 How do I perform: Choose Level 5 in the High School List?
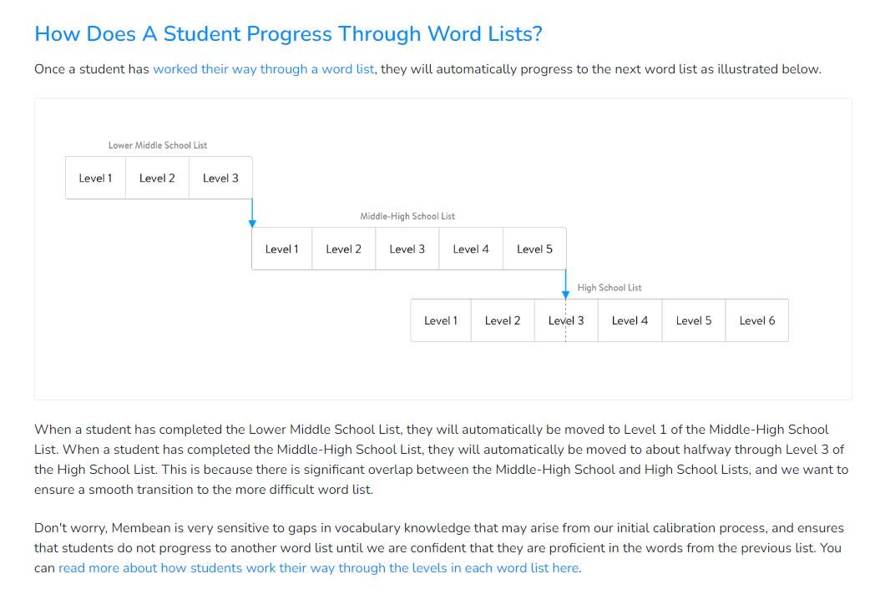[x=694, y=320]
